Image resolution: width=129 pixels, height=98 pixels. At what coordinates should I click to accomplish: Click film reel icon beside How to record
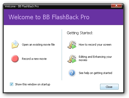point(72,45)
